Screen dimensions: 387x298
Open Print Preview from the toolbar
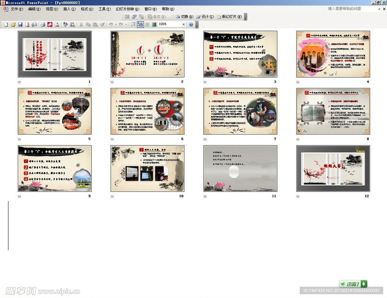(57, 25)
